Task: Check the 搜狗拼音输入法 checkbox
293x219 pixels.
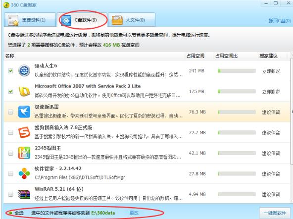Action: pyautogui.click(x=11, y=133)
